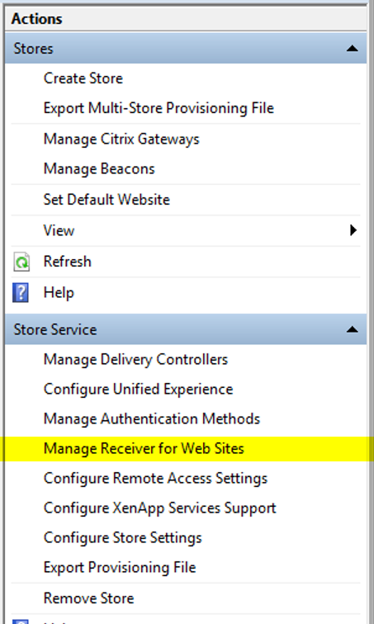Collapse the Store Service section arrow
The width and height of the screenshot is (374, 624).
352,329
